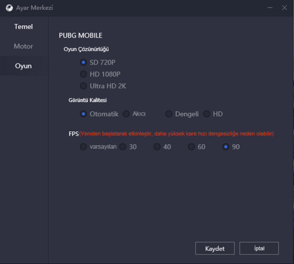Close the Ayar Merkezi window
Image resolution: width=294 pixels, height=264 pixels.
click(x=284, y=8)
